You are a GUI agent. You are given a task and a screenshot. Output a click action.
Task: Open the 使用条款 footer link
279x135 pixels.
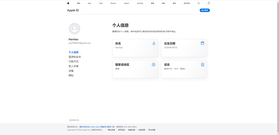click(121, 130)
